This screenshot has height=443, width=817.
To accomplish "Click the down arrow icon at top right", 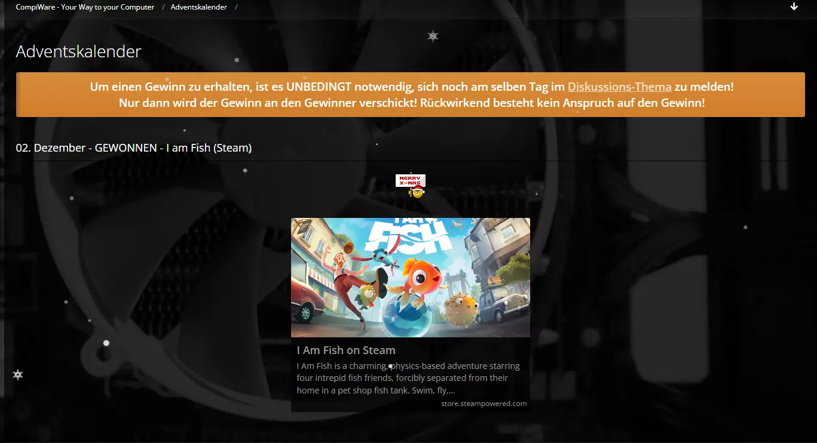I will 794,7.
